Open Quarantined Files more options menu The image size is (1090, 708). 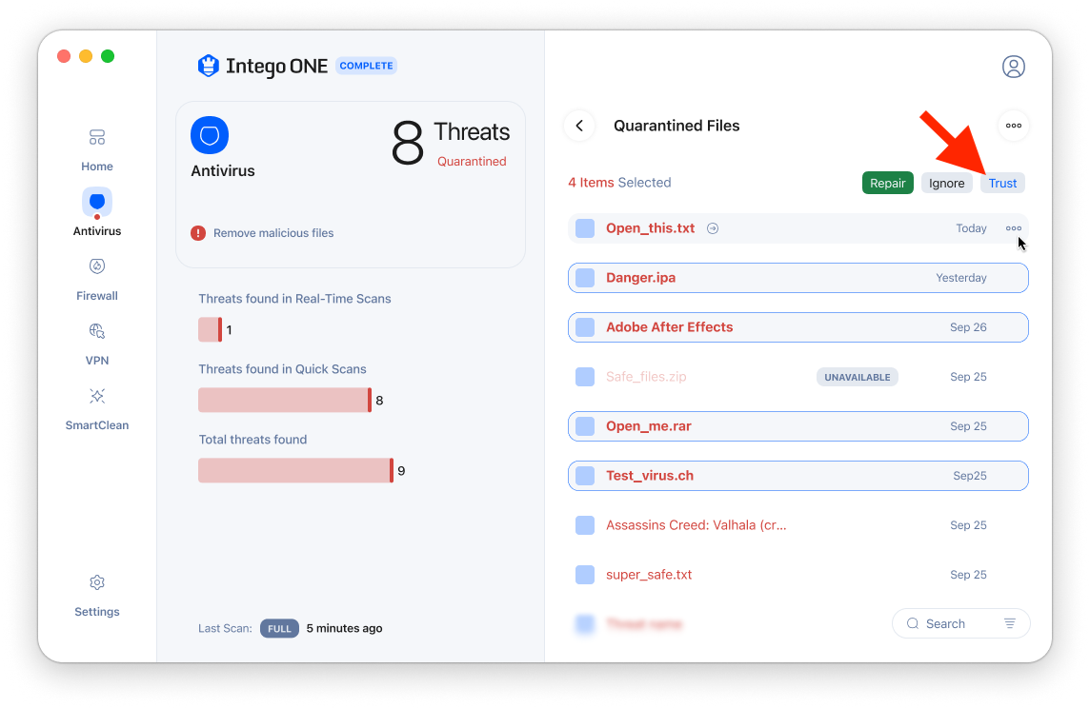1014,126
